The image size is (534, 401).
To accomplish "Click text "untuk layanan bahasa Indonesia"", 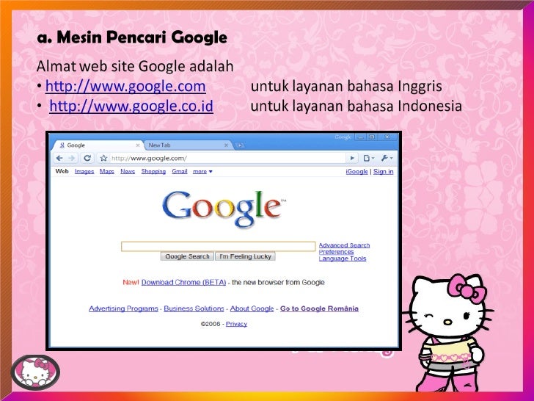I will [356, 106].
